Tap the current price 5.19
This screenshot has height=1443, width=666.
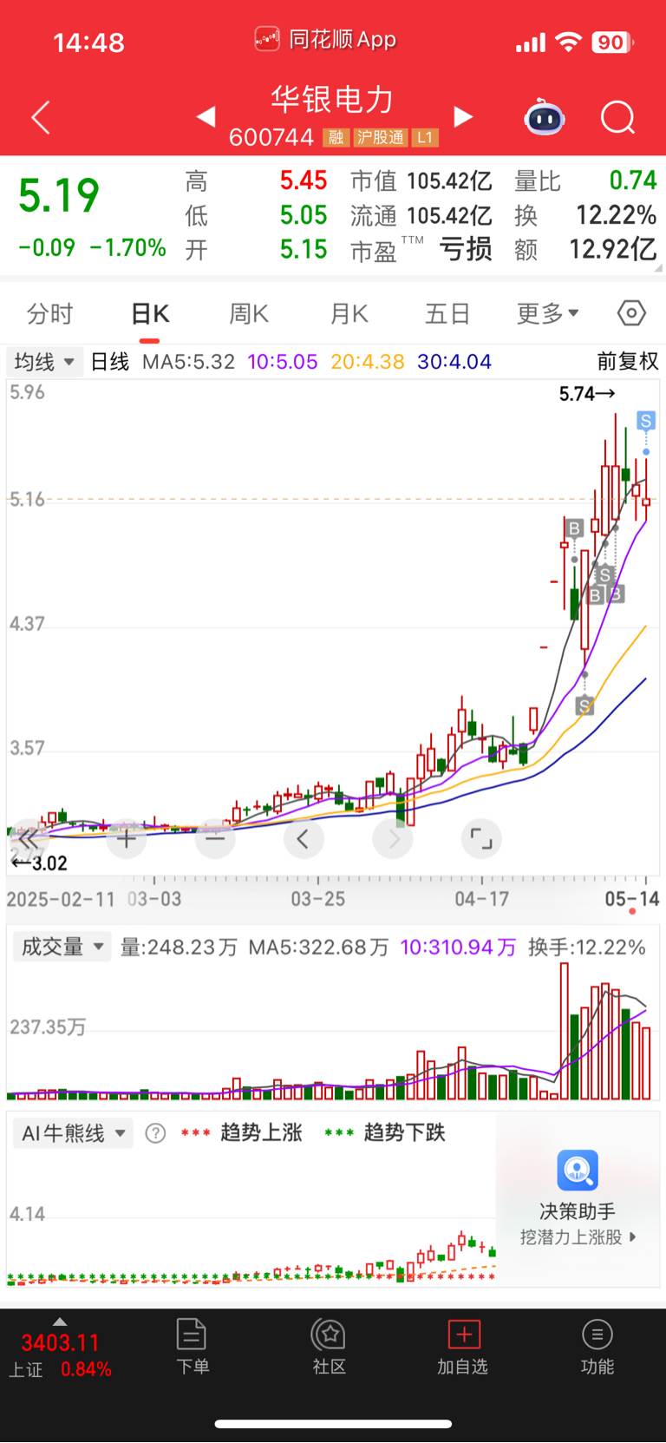[x=59, y=195]
